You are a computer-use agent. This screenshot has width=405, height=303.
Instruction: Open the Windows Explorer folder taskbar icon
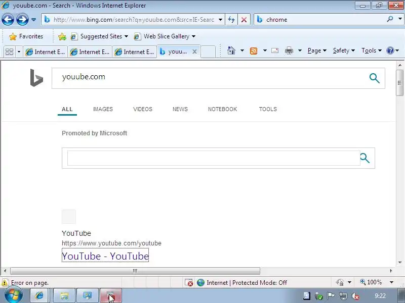64,295
